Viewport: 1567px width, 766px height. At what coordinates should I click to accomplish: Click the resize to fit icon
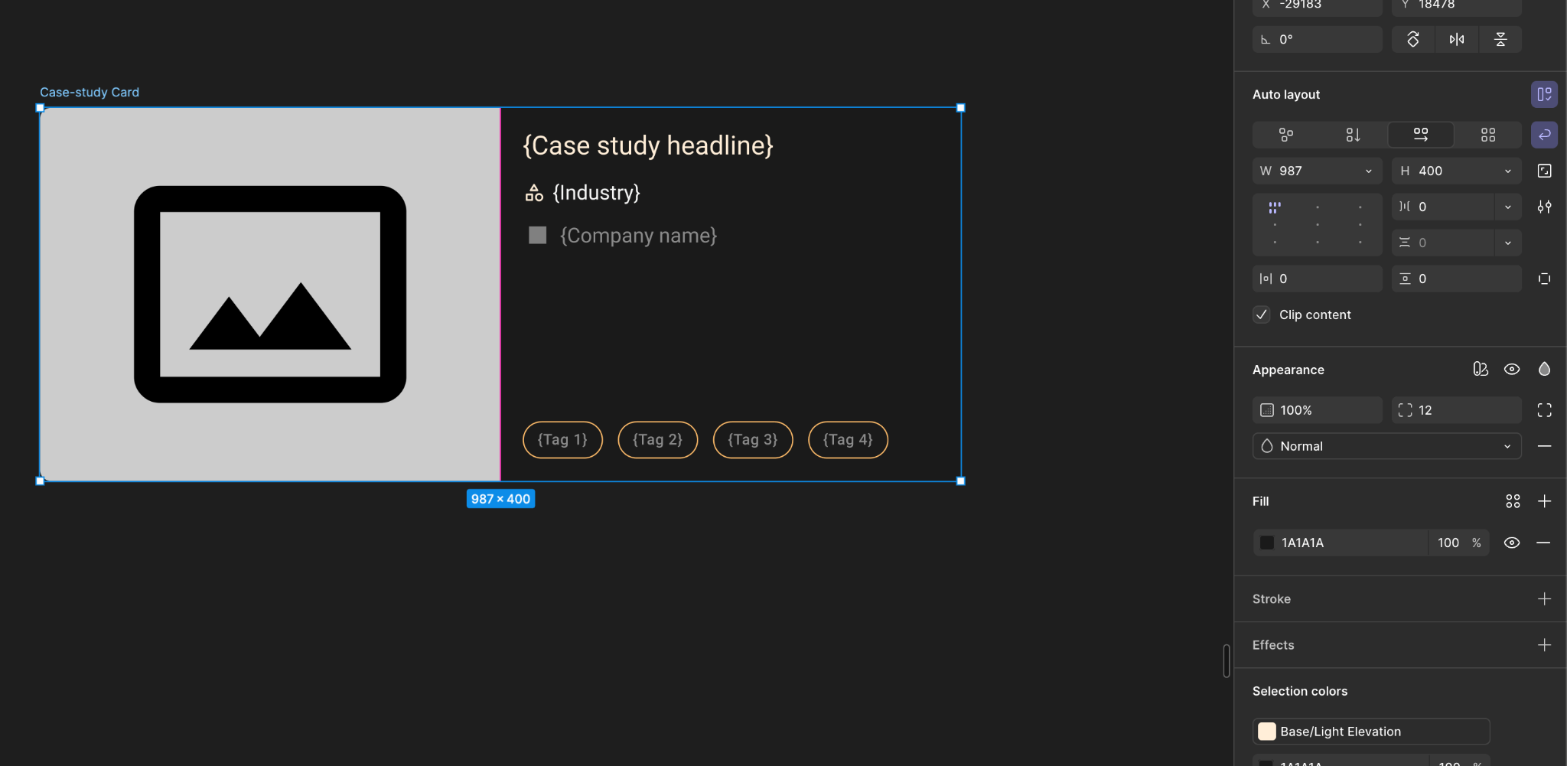tap(1544, 171)
